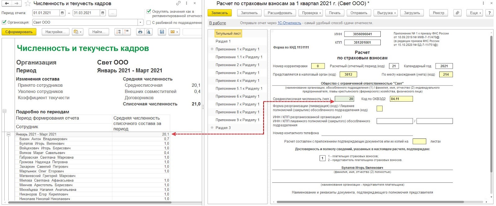Click the back navigation arrow
This screenshot has width=496, height=206.
7,3
